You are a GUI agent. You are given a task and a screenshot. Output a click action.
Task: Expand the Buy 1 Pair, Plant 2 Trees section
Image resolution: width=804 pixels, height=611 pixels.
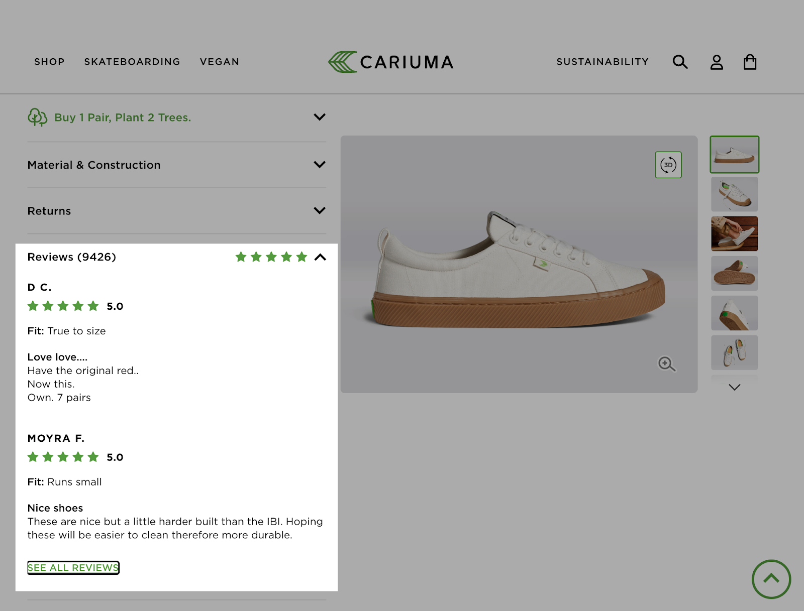click(x=320, y=117)
